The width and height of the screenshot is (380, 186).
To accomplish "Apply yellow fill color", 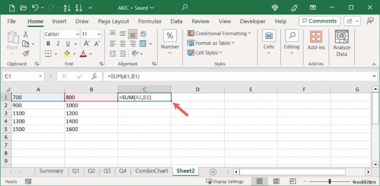I will (x=67, y=54).
